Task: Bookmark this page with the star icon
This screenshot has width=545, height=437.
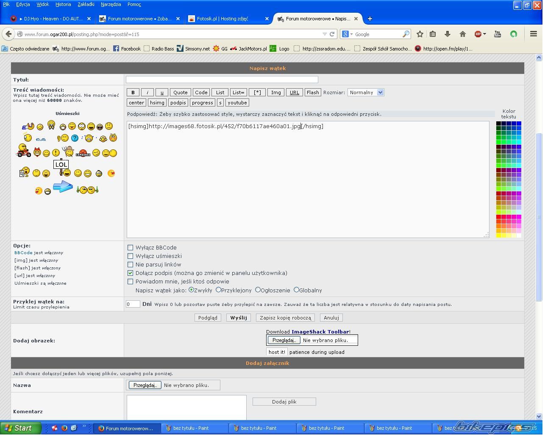Action: click(x=420, y=34)
